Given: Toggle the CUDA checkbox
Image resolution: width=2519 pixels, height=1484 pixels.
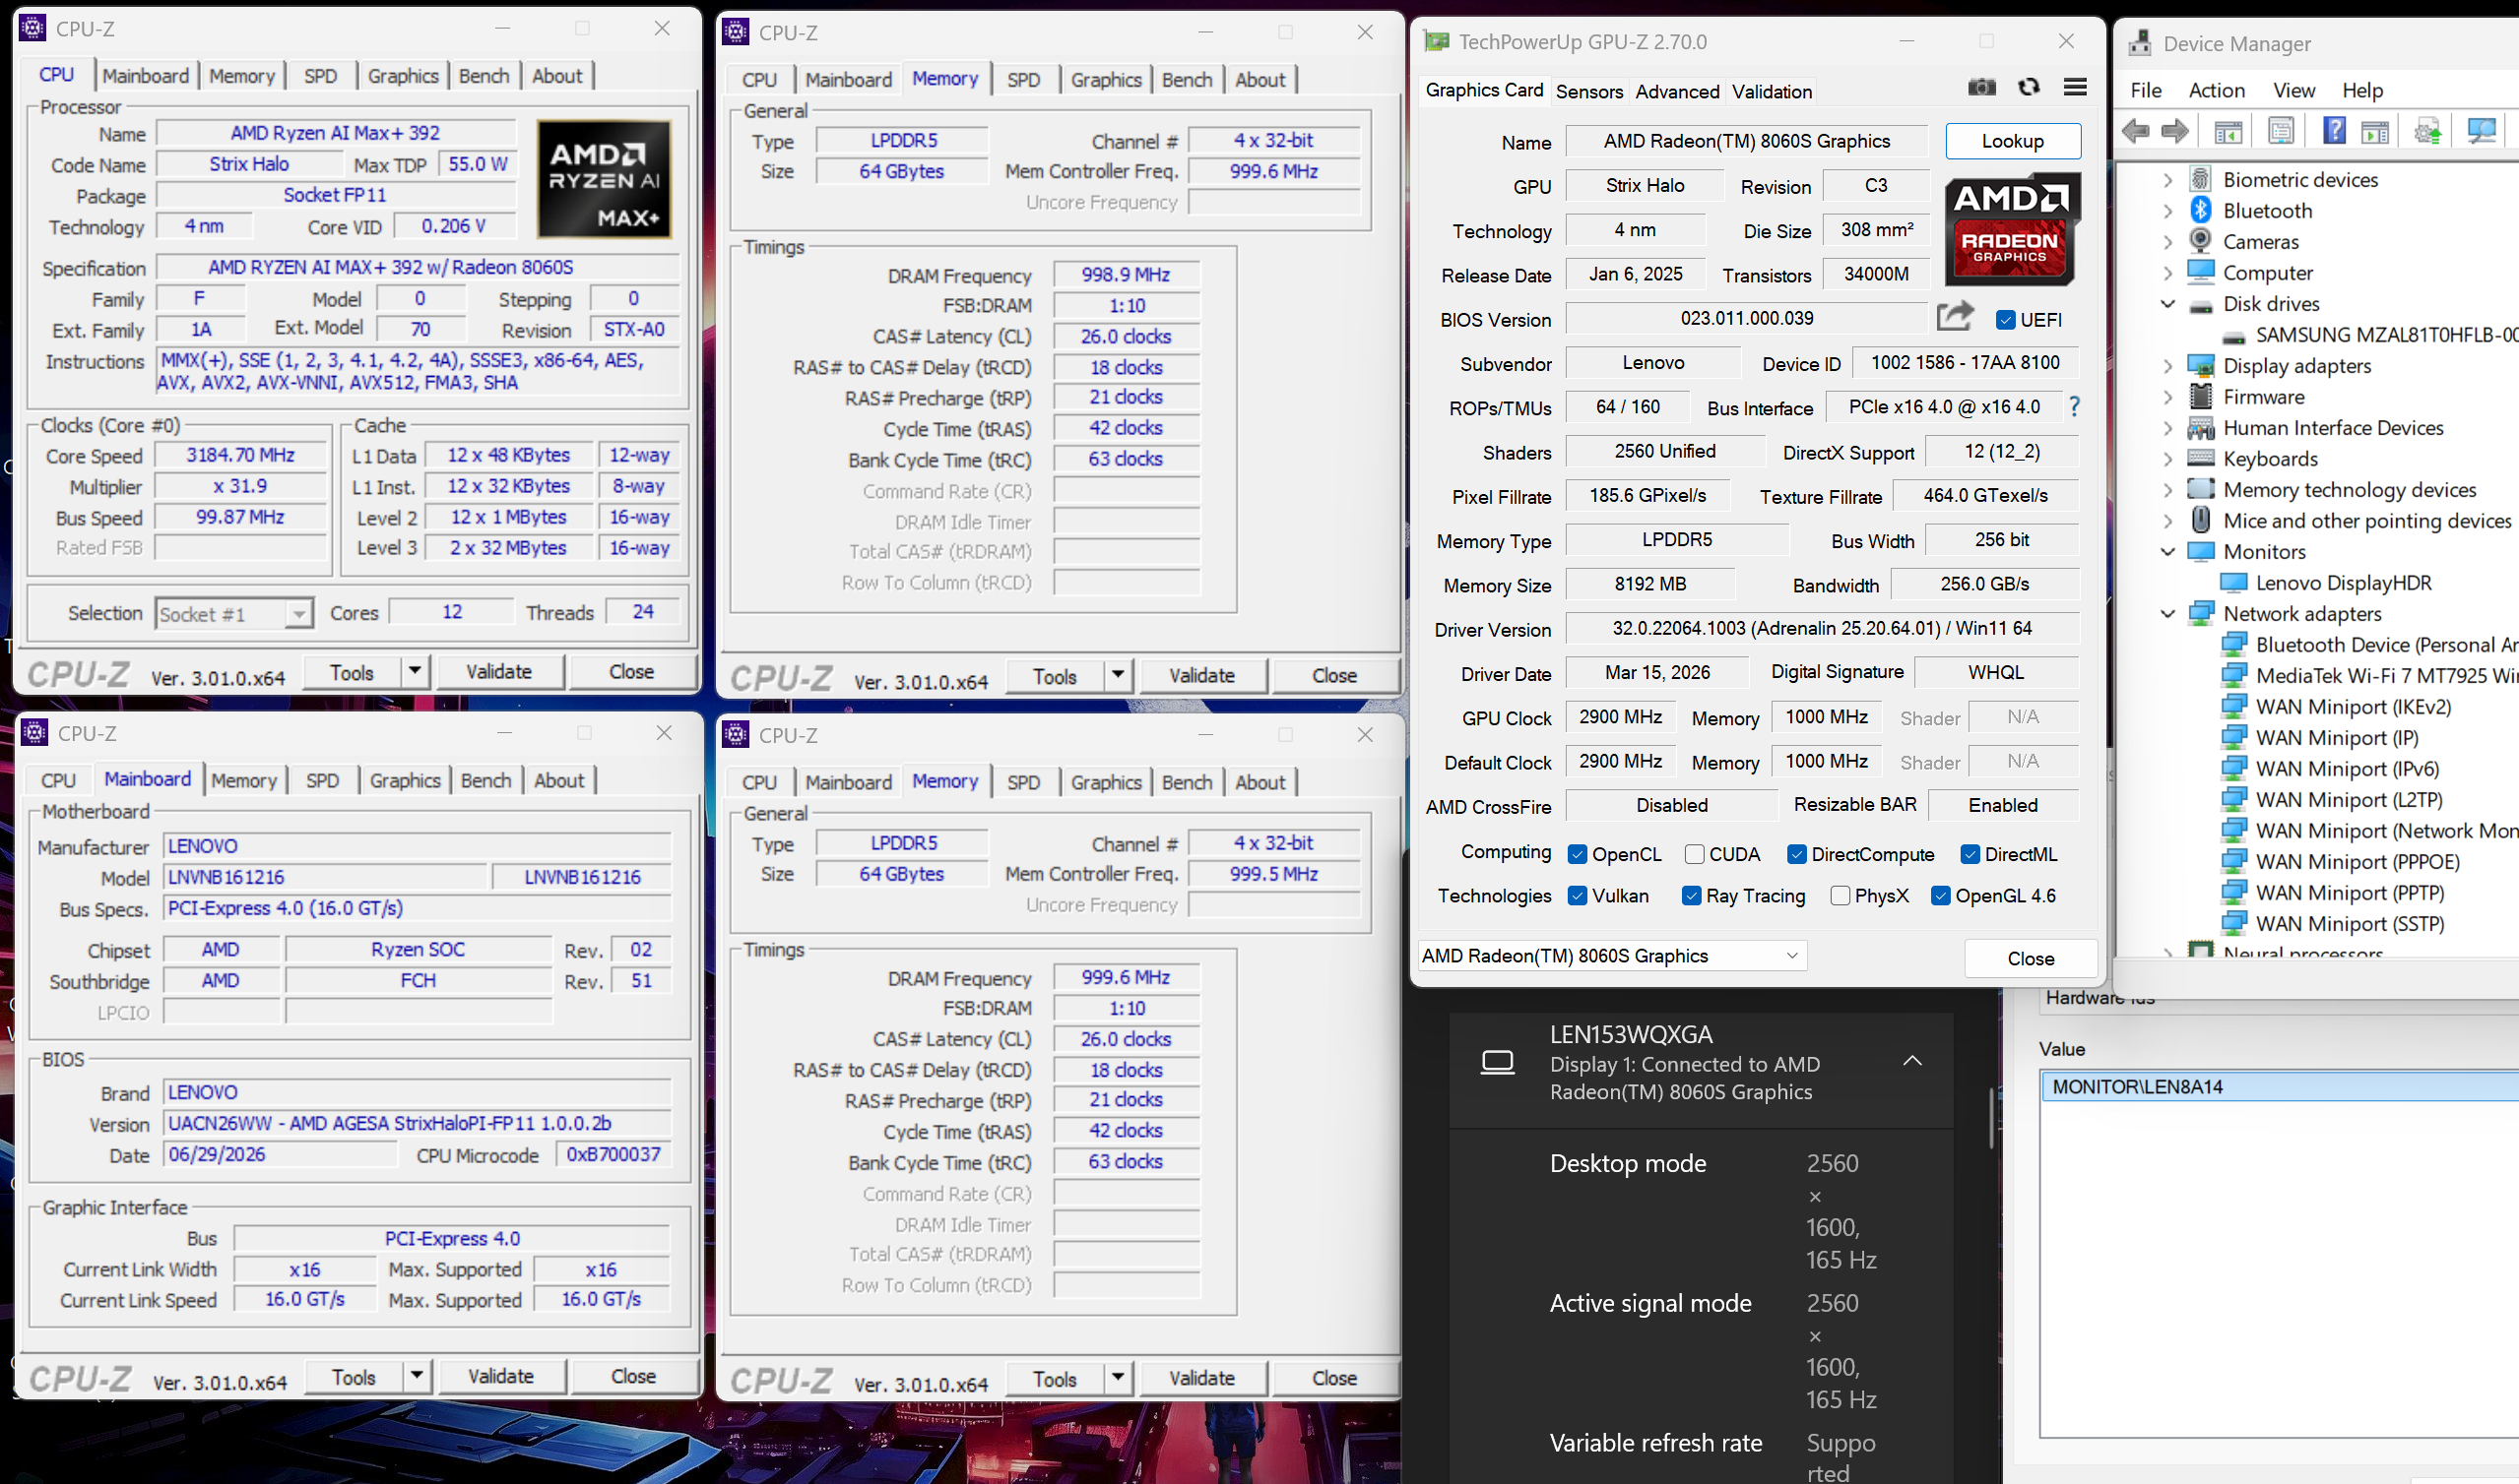Looking at the screenshot, I should [x=1694, y=854].
